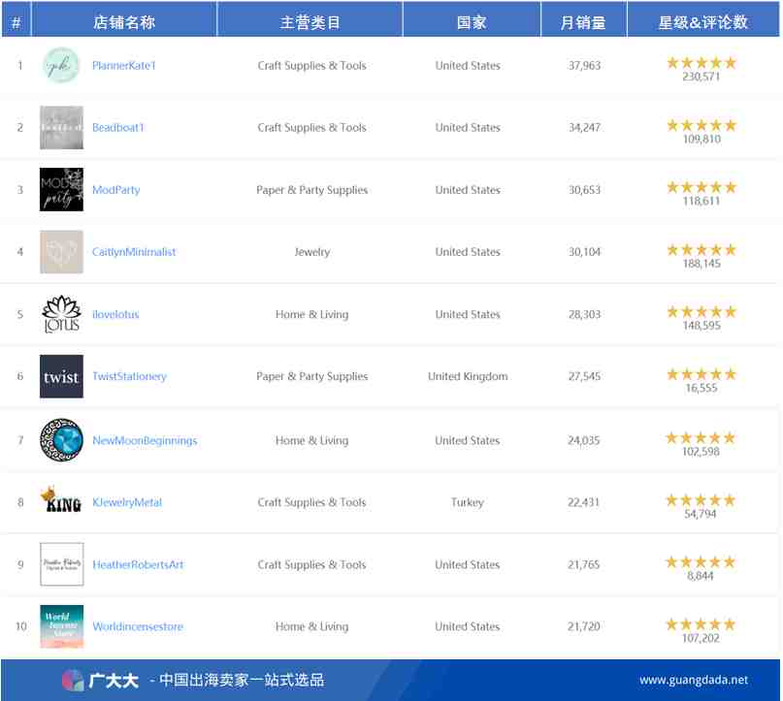Click the TwistStationery twist logo
Viewport: 783px width, 701px height.
(61, 377)
